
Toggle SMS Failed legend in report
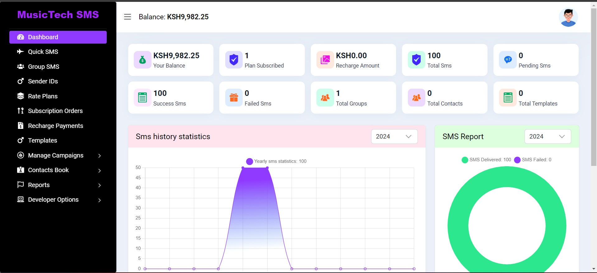click(x=533, y=160)
